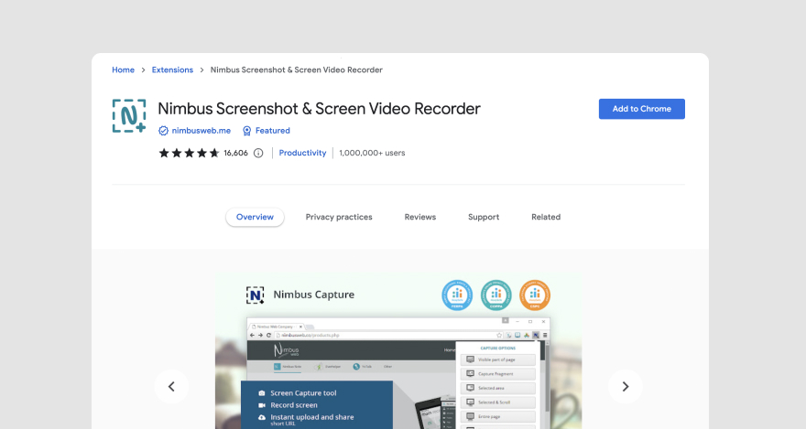Open the Productivity category link

pyautogui.click(x=302, y=153)
